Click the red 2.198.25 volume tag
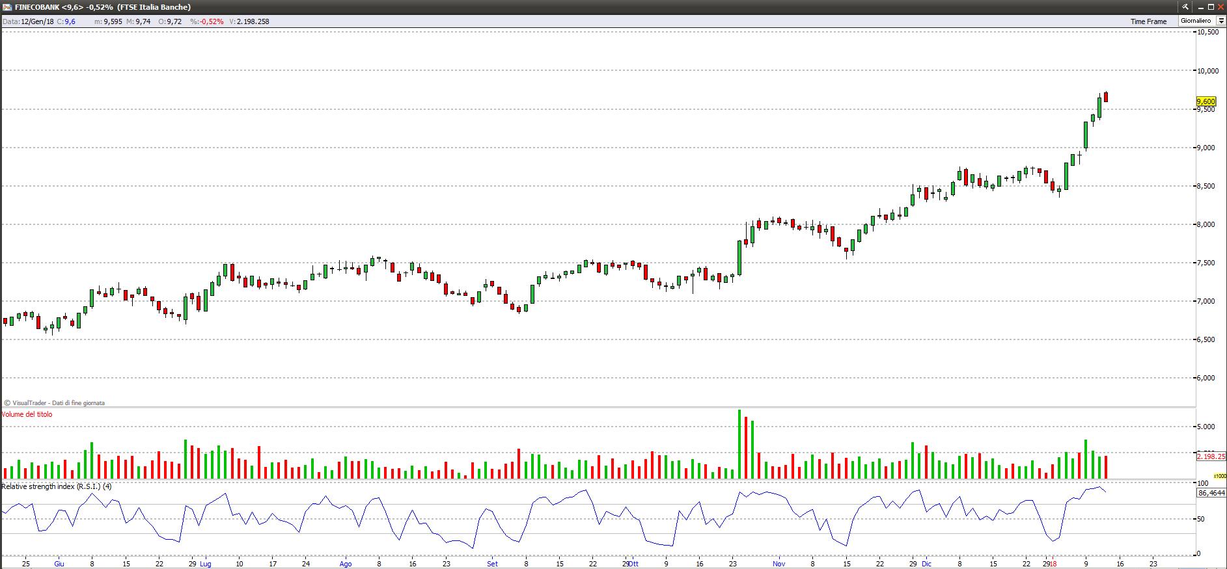 point(1211,457)
